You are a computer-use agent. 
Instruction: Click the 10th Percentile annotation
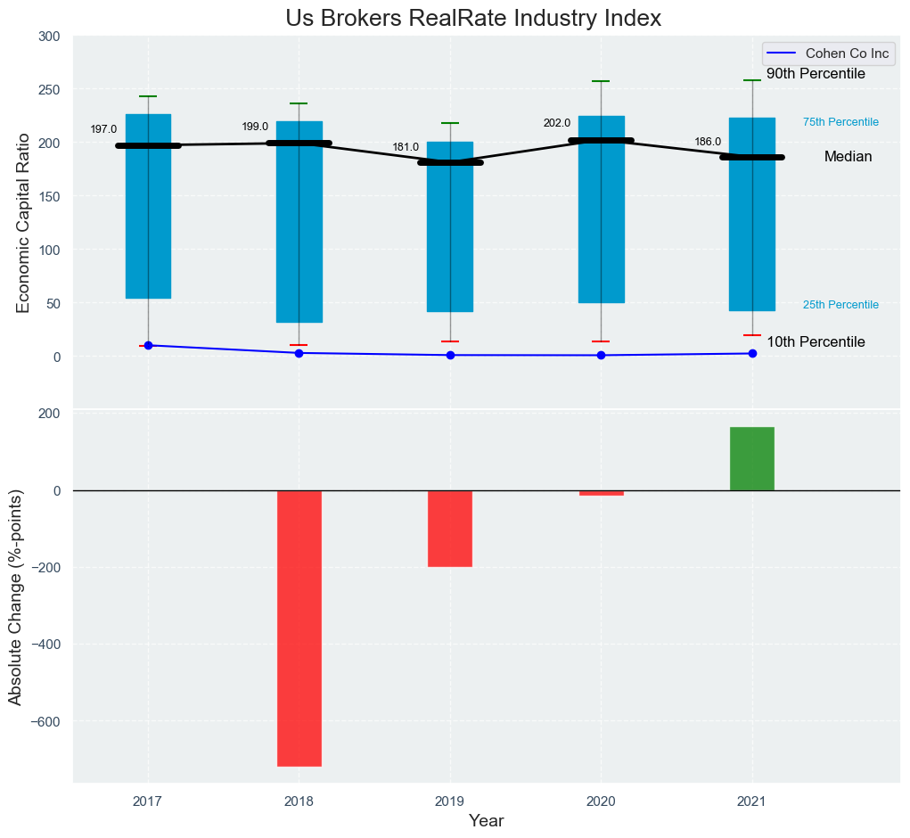click(x=816, y=342)
